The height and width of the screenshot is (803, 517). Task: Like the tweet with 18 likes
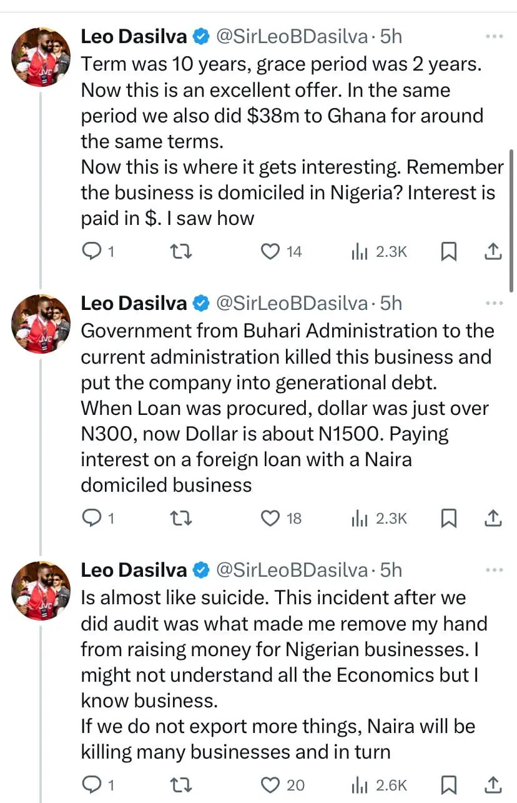tap(270, 518)
